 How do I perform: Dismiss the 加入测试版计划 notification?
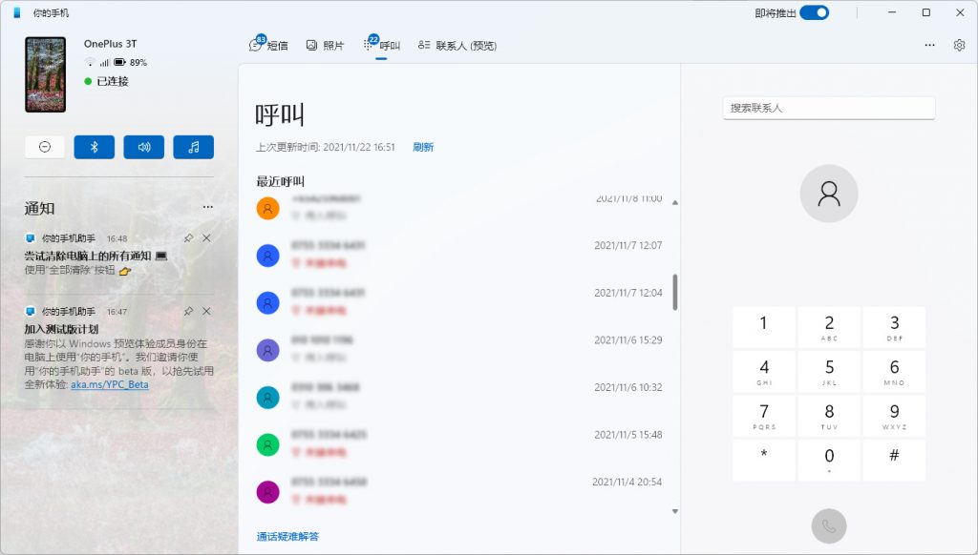pyautogui.click(x=206, y=311)
